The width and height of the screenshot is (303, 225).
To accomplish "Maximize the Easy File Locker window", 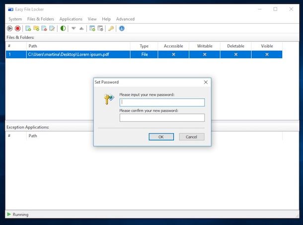I will (275, 9).
